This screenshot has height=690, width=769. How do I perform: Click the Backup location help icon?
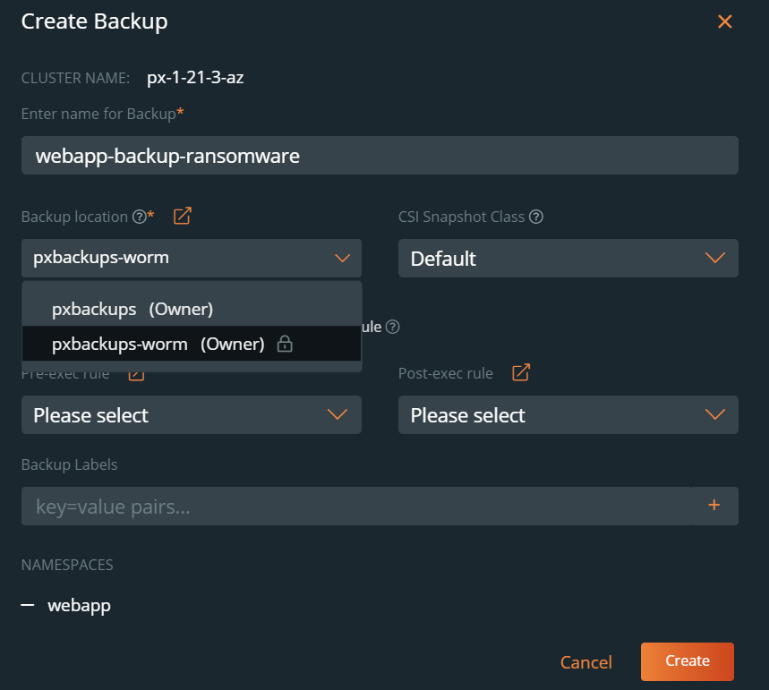point(139,217)
